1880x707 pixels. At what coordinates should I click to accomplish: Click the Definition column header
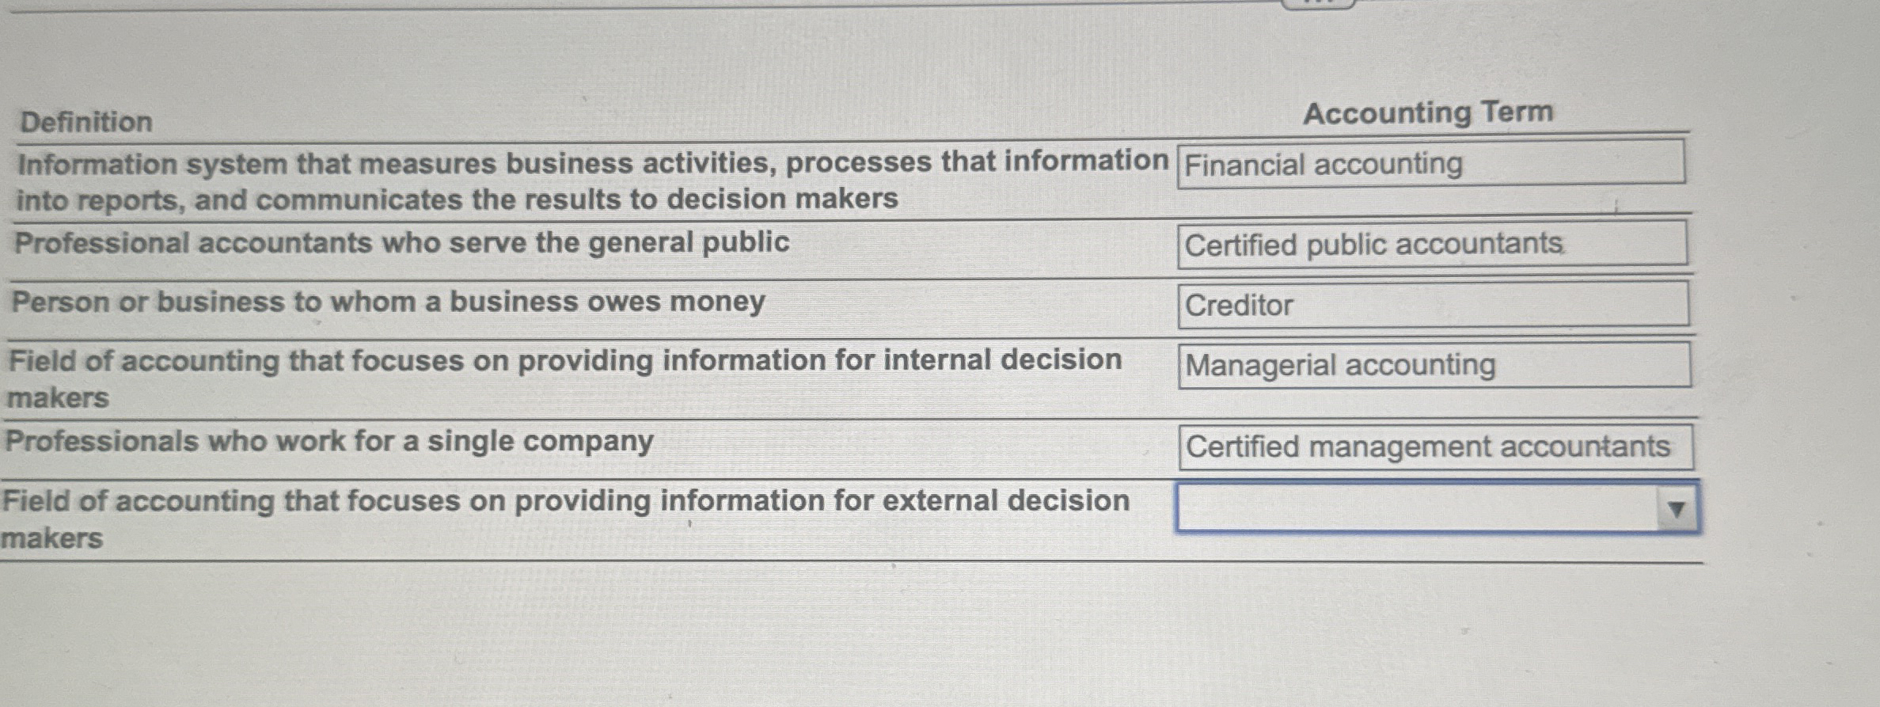pyautogui.click(x=82, y=124)
